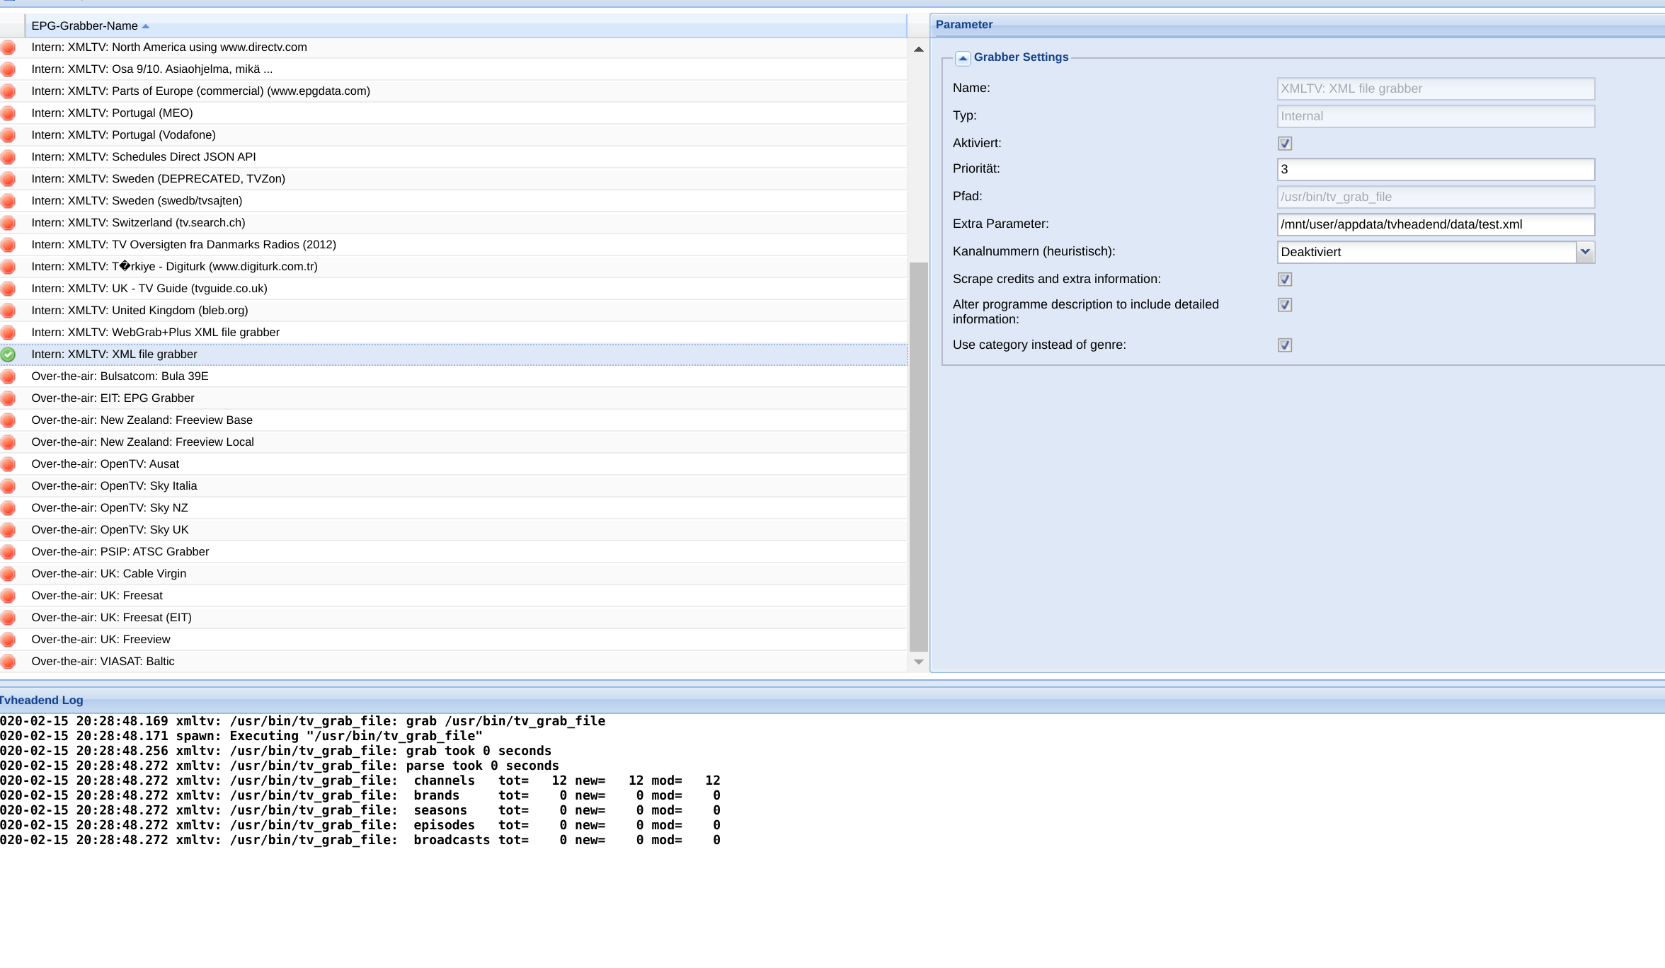Sort by EPG-Grabber-Name column header

coord(466,26)
